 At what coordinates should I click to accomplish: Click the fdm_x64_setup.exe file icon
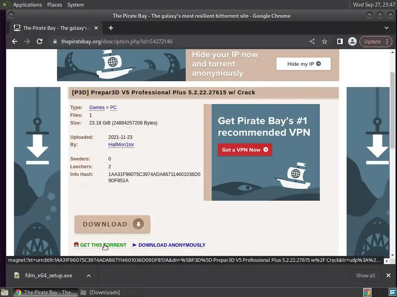(17, 275)
